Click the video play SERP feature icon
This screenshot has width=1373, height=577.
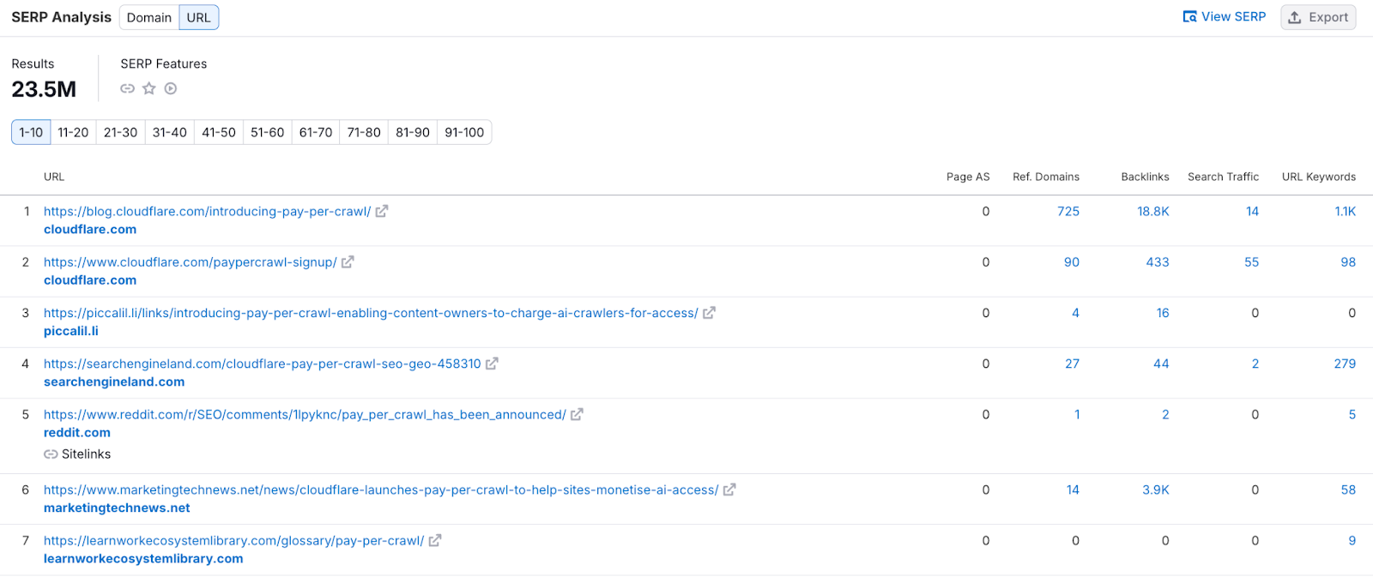(x=171, y=88)
